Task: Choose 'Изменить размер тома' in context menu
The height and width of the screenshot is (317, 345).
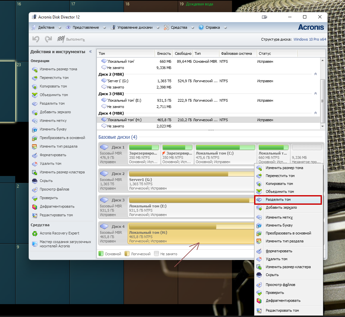Action: (x=288, y=168)
